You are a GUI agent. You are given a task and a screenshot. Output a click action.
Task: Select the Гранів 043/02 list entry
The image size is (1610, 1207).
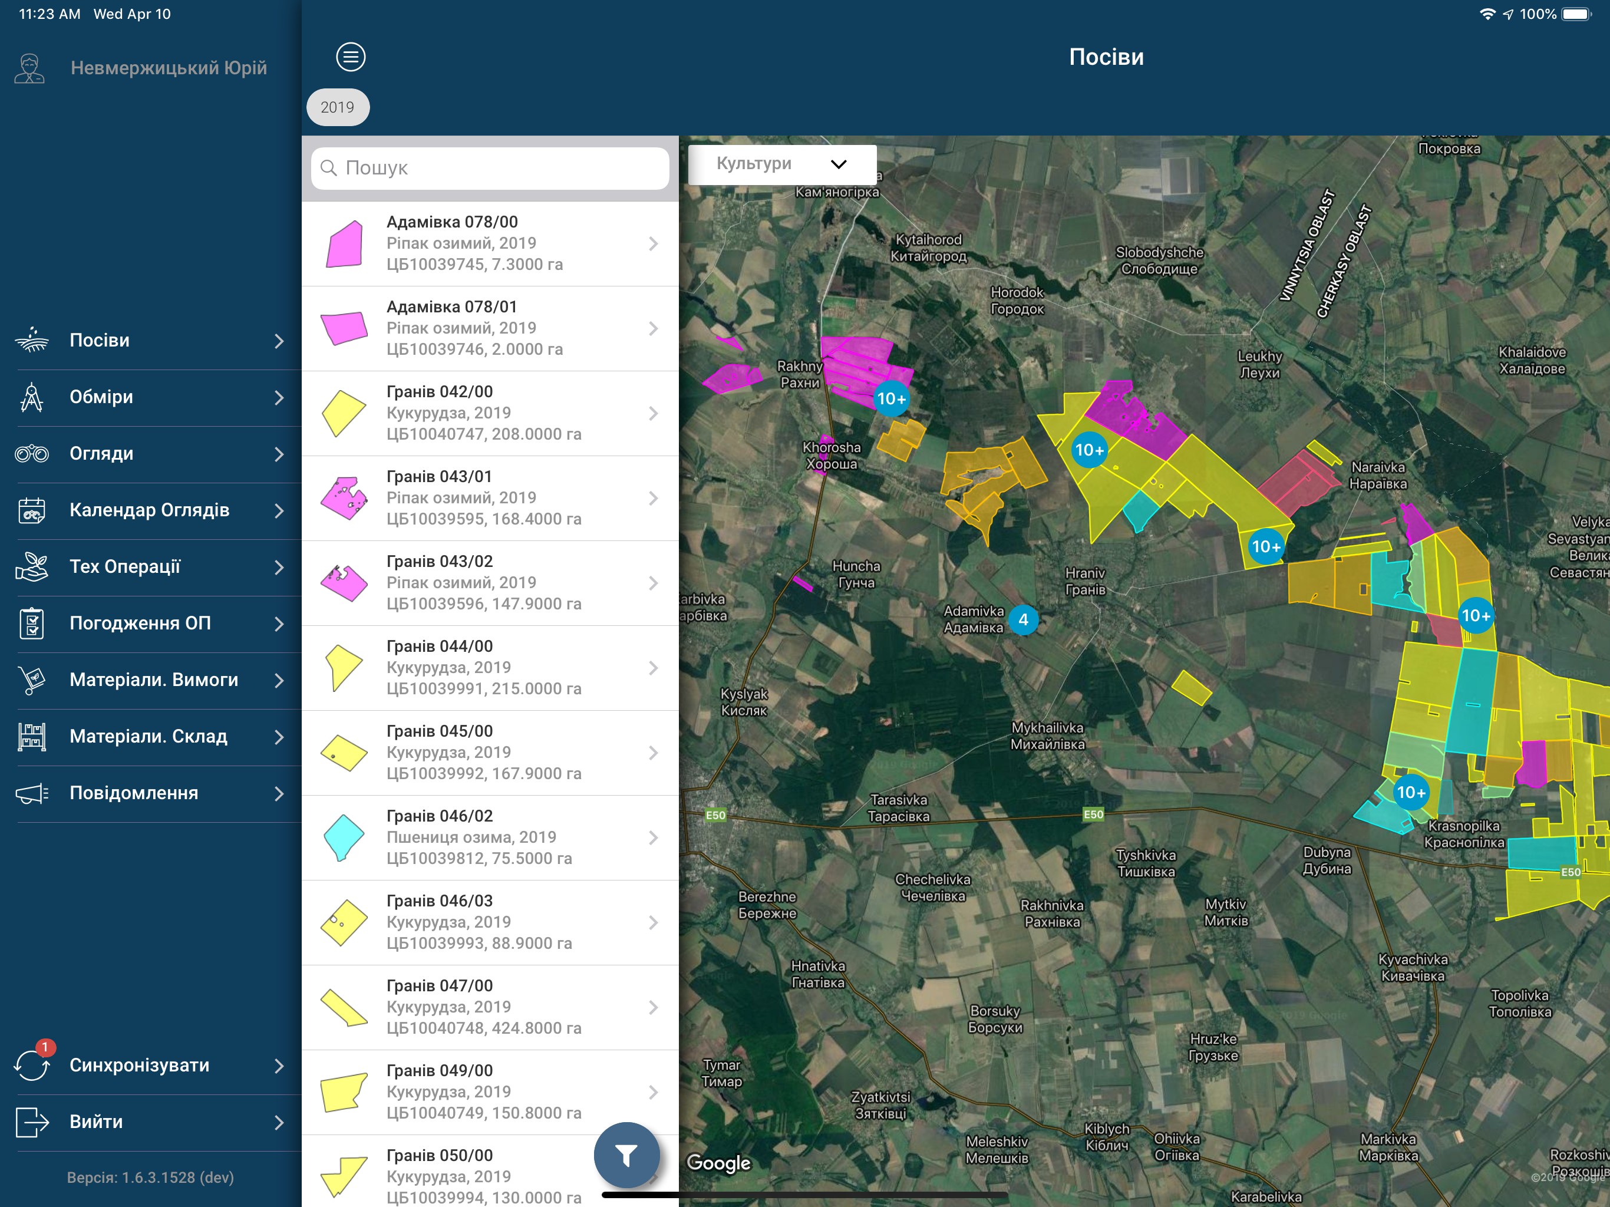490,583
